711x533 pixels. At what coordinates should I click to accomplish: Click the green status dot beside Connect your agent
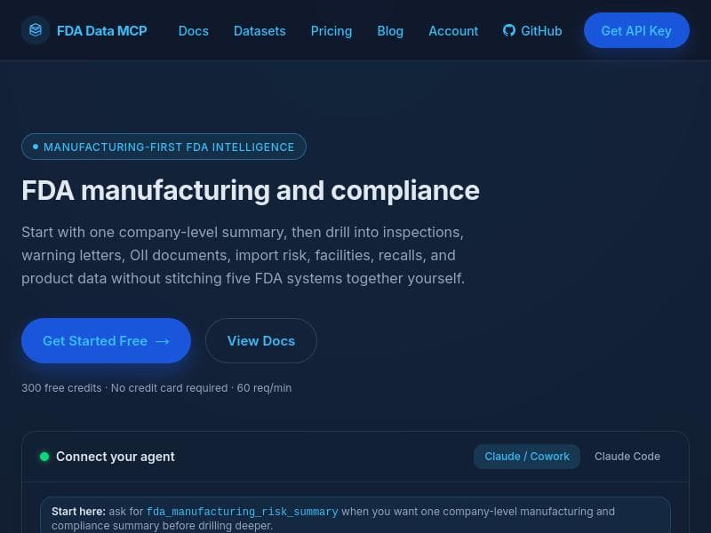(x=43, y=457)
